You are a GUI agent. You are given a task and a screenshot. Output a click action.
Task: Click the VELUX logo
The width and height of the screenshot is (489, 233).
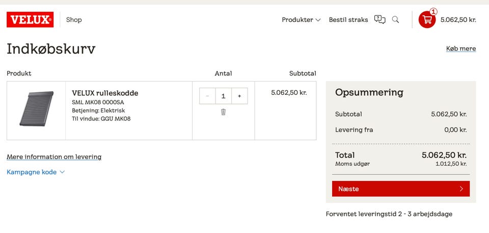[30, 20]
